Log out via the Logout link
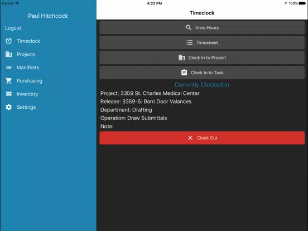Image resolution: width=308 pixels, height=231 pixels. click(x=13, y=28)
